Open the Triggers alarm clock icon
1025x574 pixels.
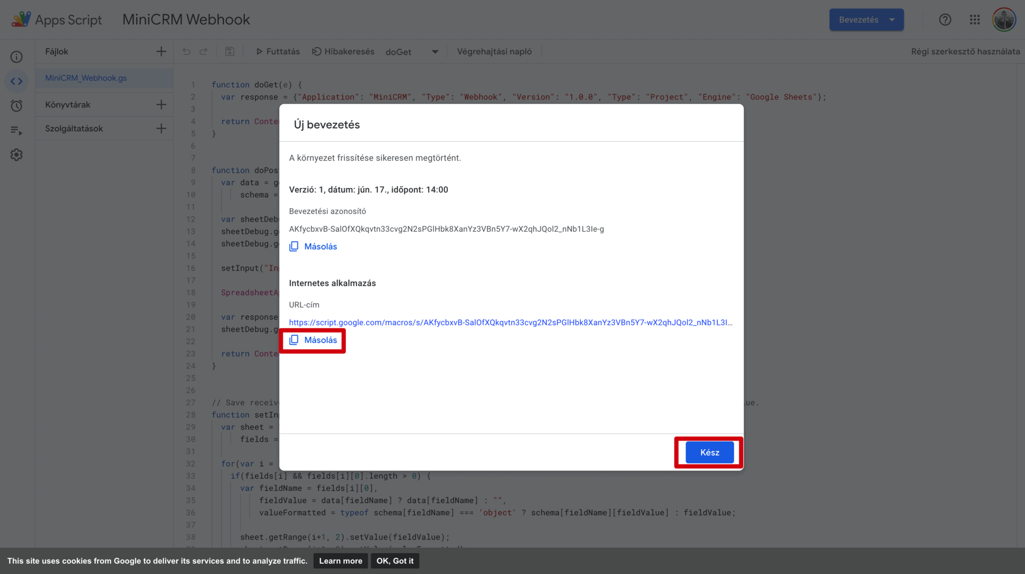(17, 106)
